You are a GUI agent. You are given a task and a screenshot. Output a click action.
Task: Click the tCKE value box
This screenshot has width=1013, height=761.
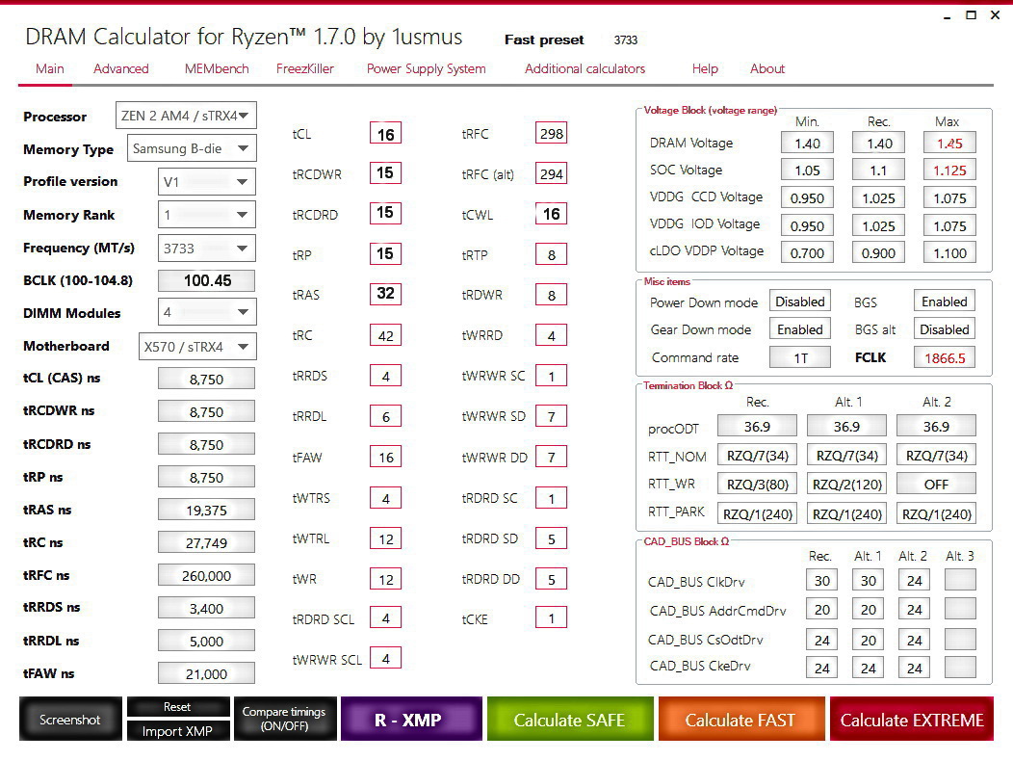(551, 618)
